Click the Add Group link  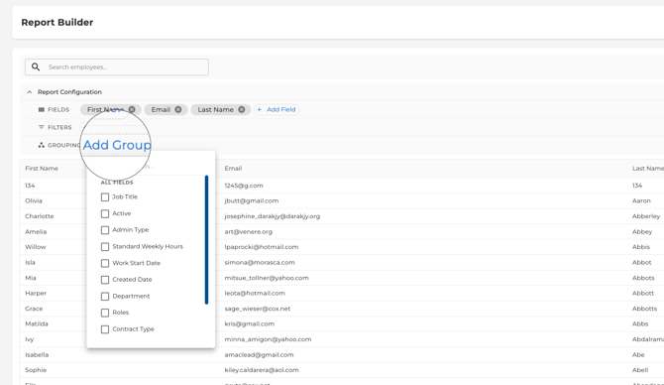click(117, 145)
